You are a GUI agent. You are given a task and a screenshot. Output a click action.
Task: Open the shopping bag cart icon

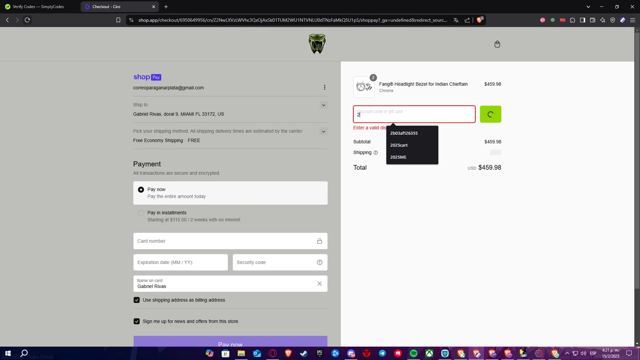[497, 44]
